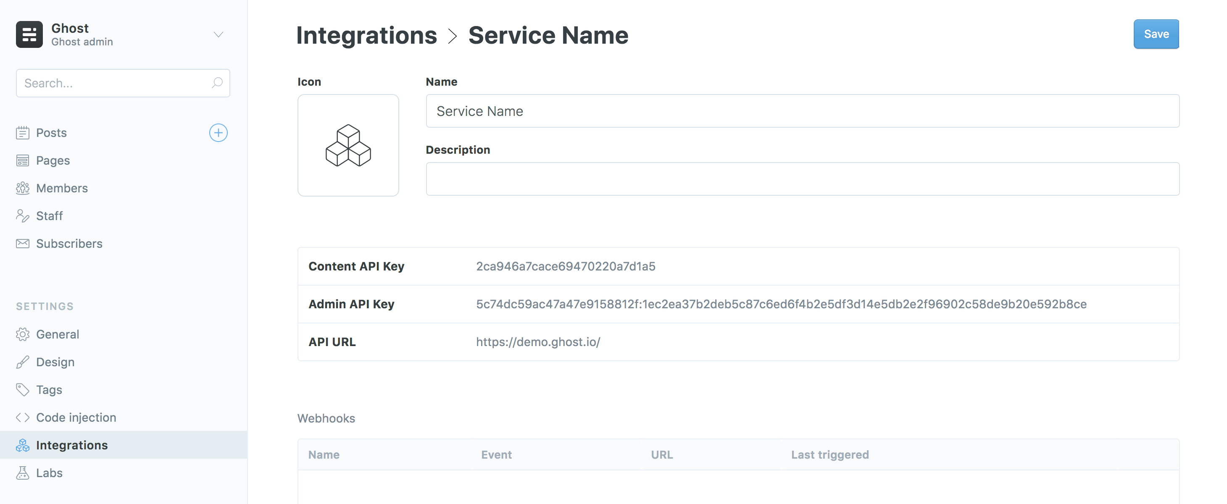Click the Pages icon in sidebar
The width and height of the screenshot is (1227, 504).
tap(23, 160)
